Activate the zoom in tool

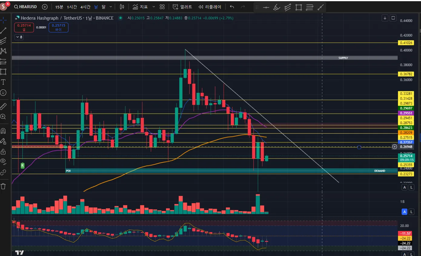click(x=3, y=116)
